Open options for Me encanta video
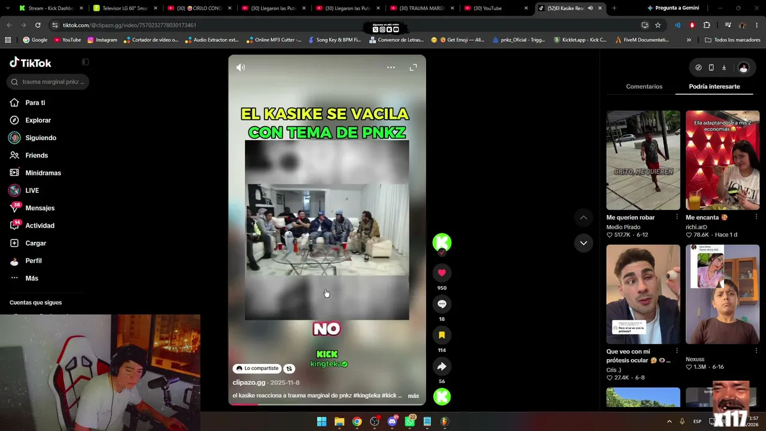 coord(756,217)
